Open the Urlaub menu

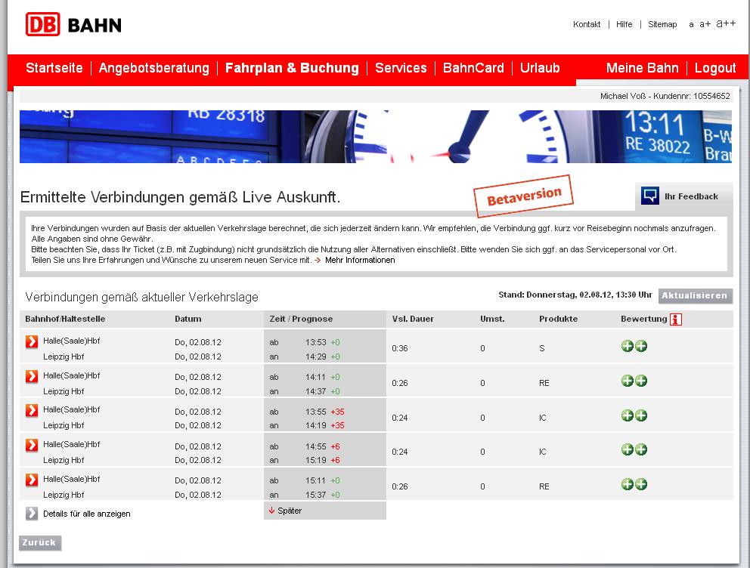pos(540,68)
